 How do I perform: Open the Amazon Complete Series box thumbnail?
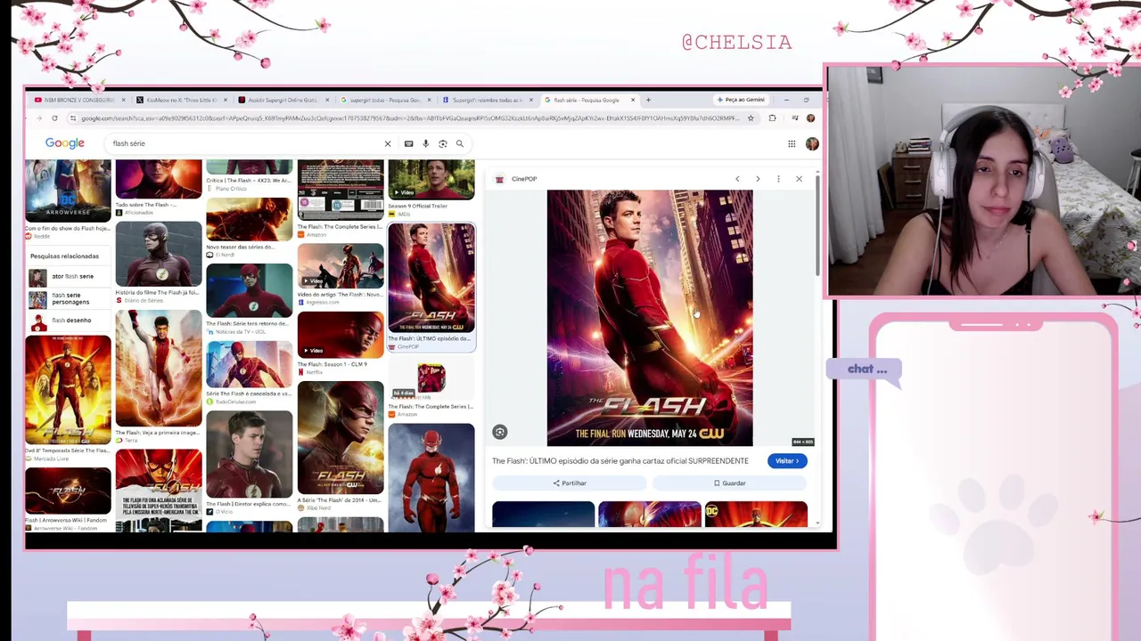[x=341, y=190]
